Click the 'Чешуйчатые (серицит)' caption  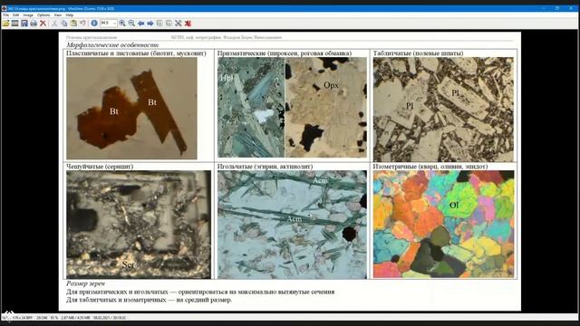click(x=100, y=167)
